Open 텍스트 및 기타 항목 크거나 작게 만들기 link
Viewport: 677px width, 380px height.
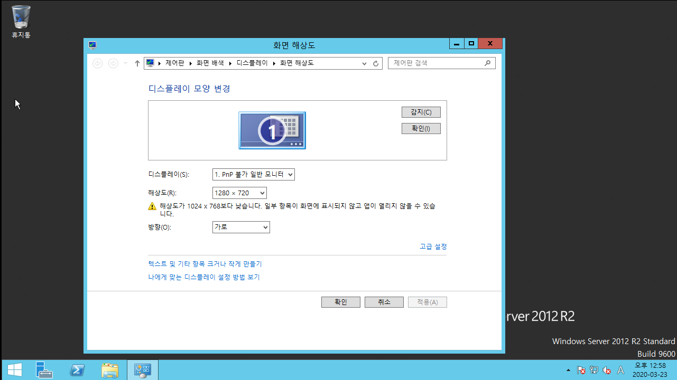click(205, 264)
